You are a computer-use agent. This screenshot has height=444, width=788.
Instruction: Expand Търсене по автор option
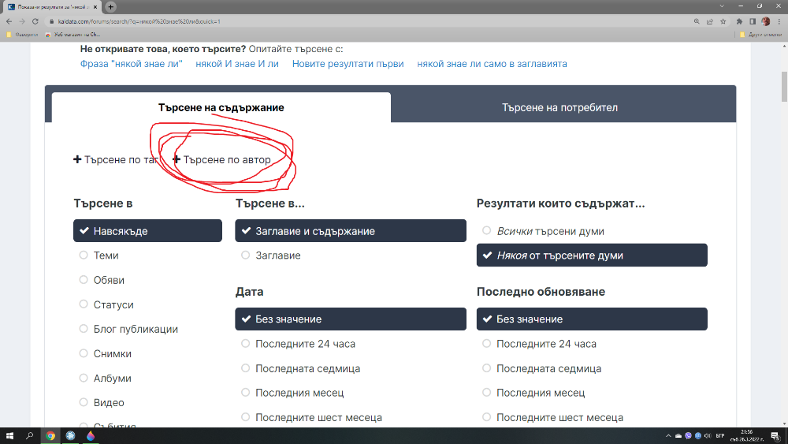click(221, 160)
